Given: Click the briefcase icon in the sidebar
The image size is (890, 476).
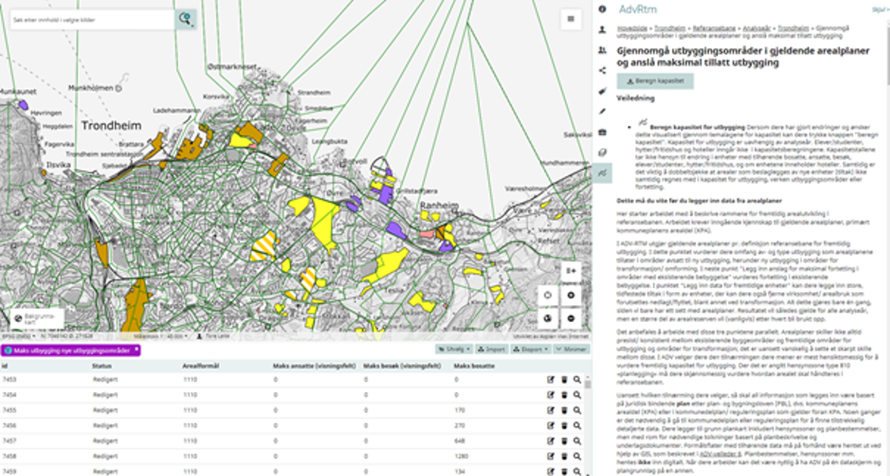Looking at the screenshot, I should pyautogui.click(x=602, y=132).
